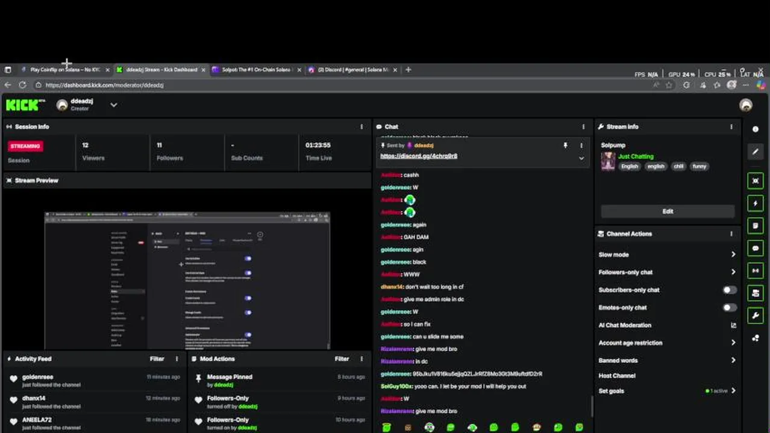770x433 pixels.
Task: Open AI Chat Moderation external link icon
Action: click(733, 325)
